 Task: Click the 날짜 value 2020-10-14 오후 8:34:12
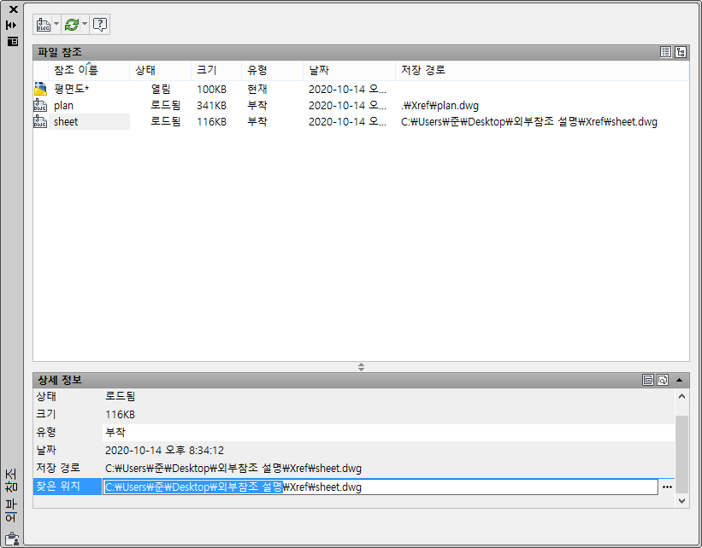[164, 450]
